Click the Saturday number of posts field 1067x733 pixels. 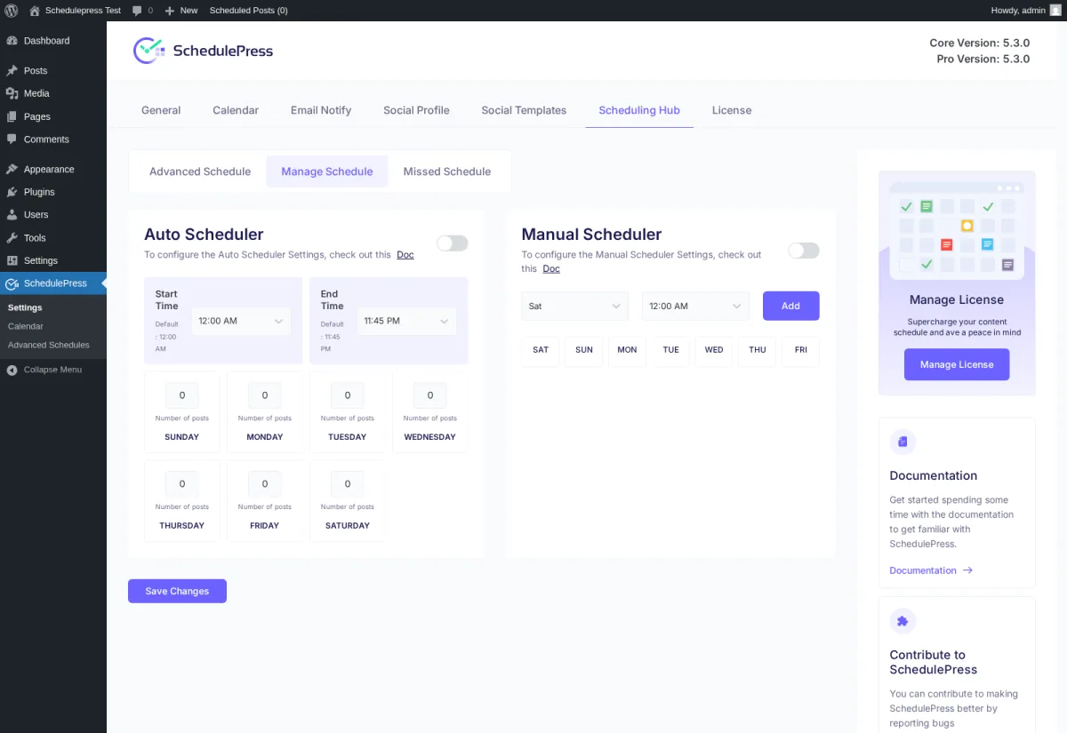click(348, 484)
